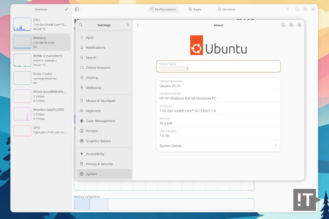Switch to the Apps tab
This screenshot has width=329, height=219.
point(195,9)
